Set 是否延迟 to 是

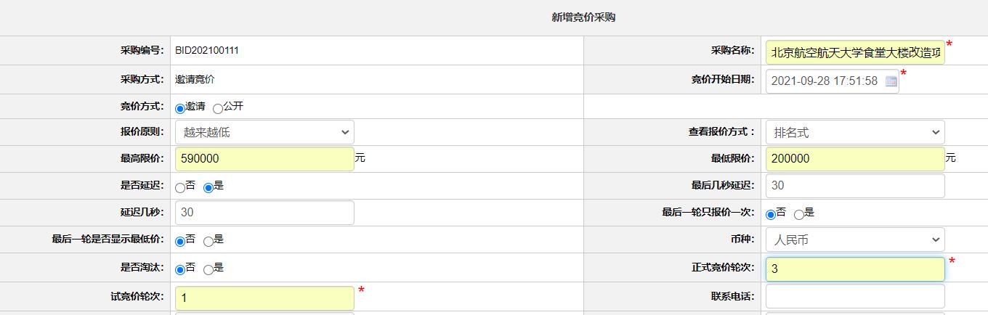tap(208, 188)
